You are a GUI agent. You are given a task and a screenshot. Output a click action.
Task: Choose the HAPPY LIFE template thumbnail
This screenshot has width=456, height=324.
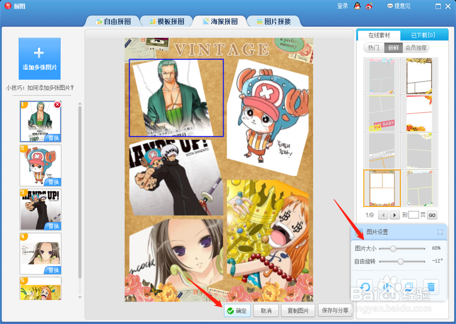(x=382, y=150)
